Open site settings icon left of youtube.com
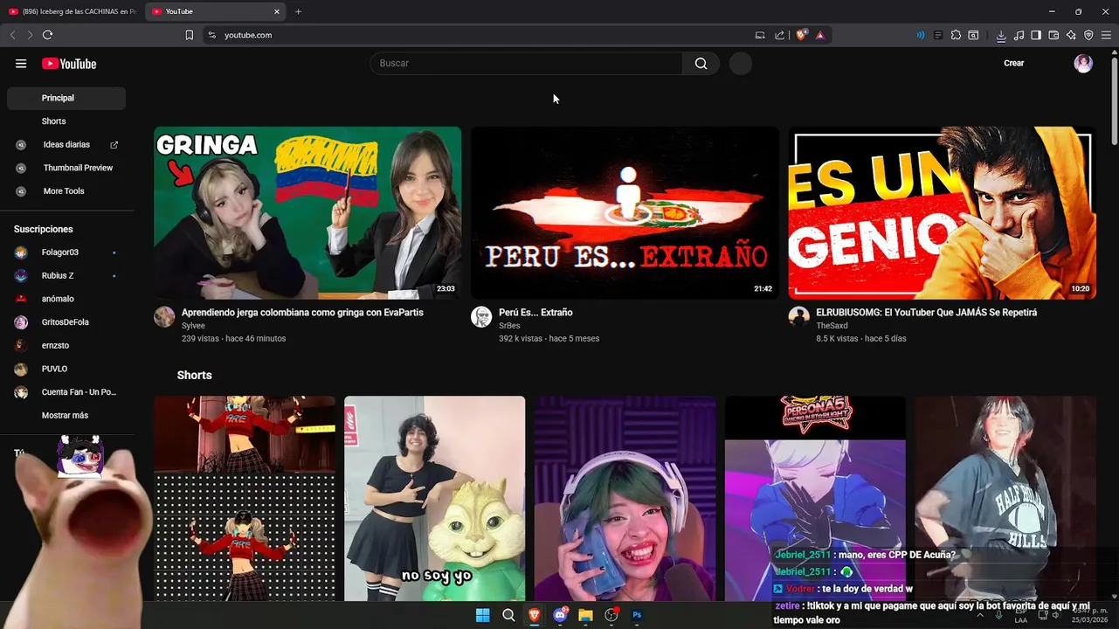The width and height of the screenshot is (1119, 629). [x=211, y=35]
